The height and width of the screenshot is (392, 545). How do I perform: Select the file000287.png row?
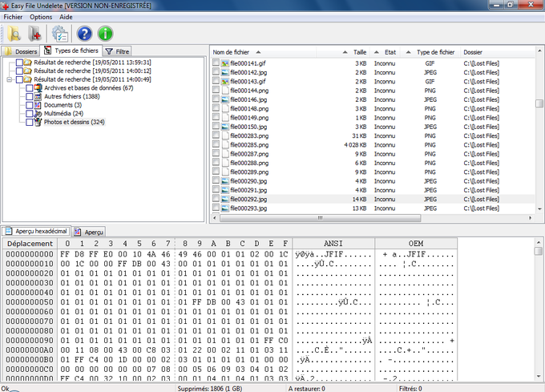[373, 154]
